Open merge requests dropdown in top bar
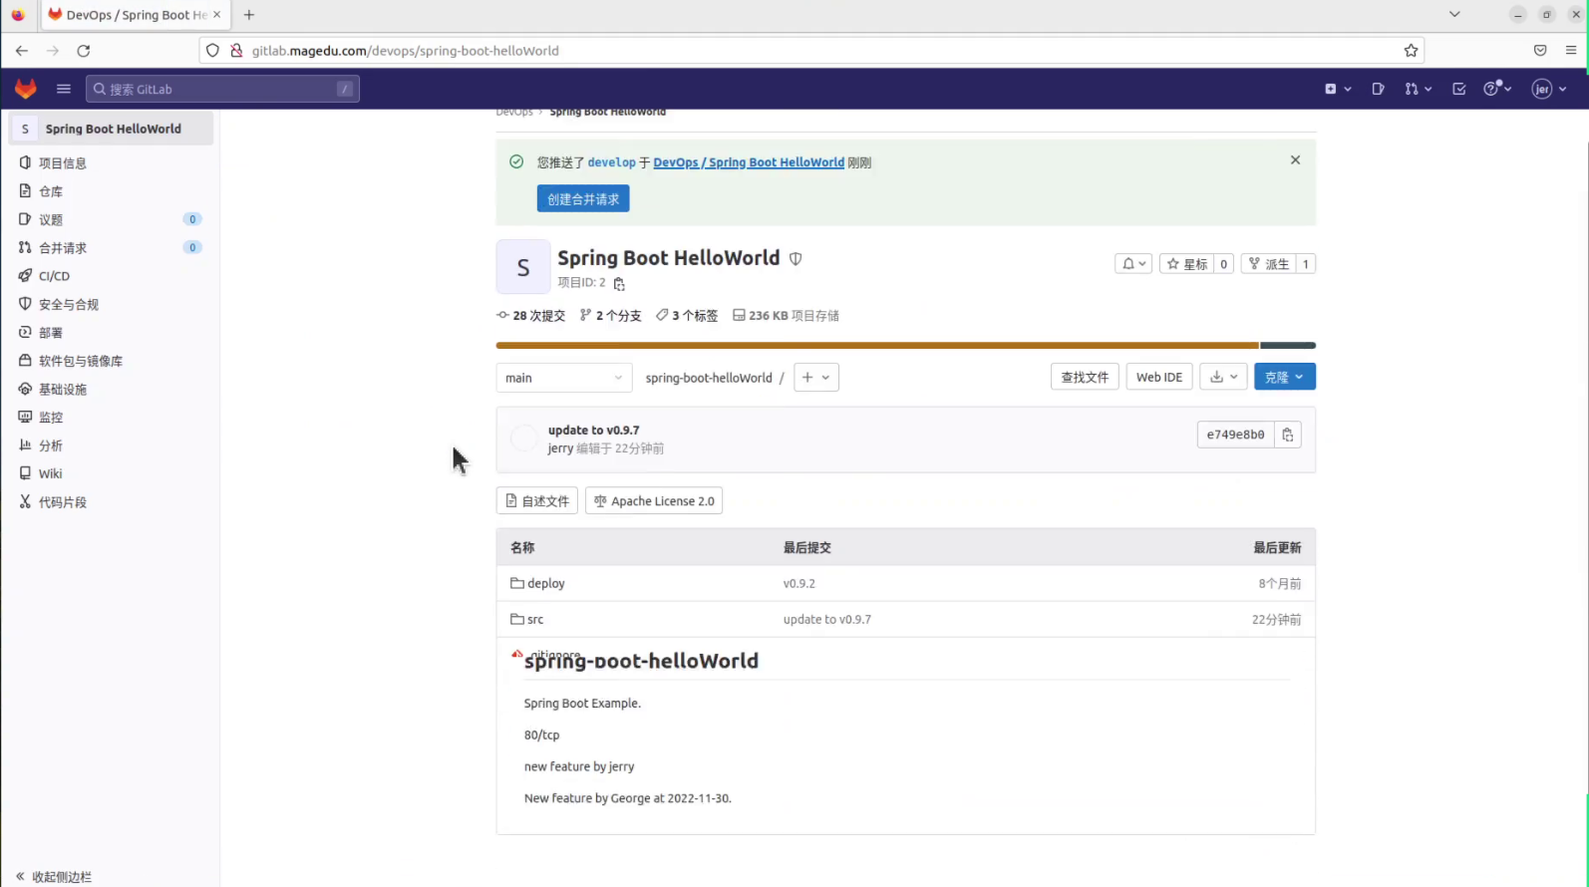This screenshot has width=1589, height=887. coord(1418,89)
